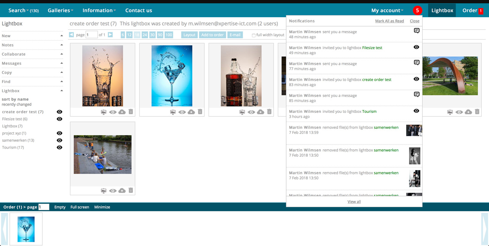This screenshot has width=489, height=246.
Task: Delete the whiskey bottle photo
Action: [269, 112]
